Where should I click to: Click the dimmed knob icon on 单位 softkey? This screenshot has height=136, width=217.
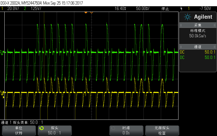[x=5, y=128]
